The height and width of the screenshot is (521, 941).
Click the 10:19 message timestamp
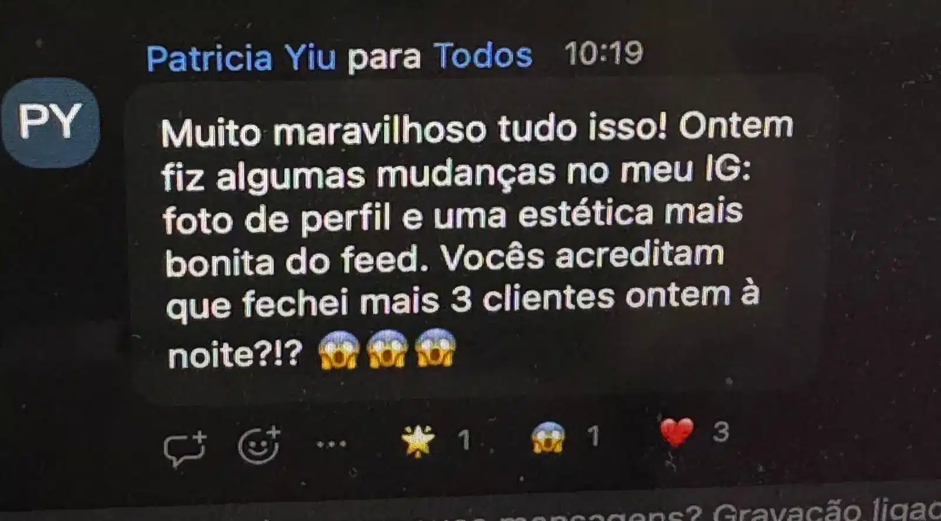pyautogui.click(x=604, y=54)
